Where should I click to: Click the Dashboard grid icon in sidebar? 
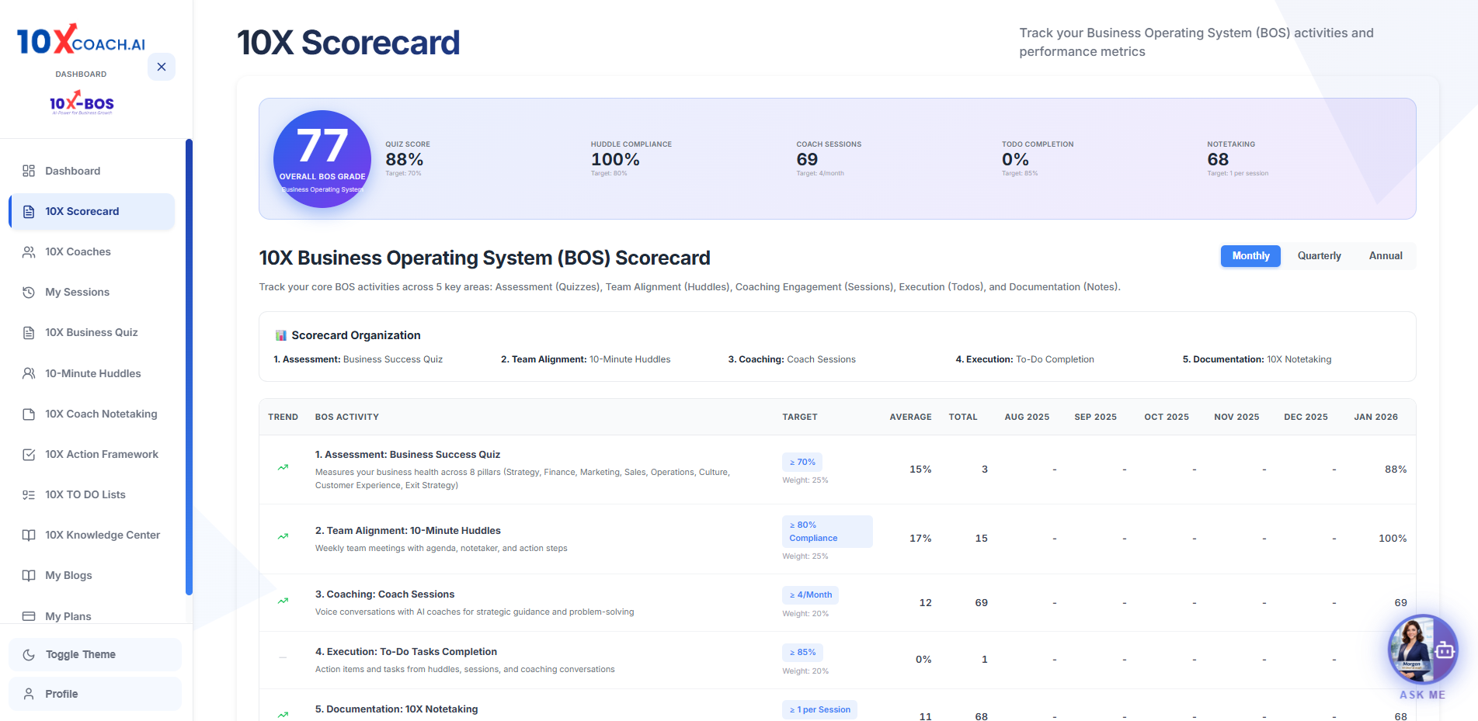pyautogui.click(x=29, y=171)
